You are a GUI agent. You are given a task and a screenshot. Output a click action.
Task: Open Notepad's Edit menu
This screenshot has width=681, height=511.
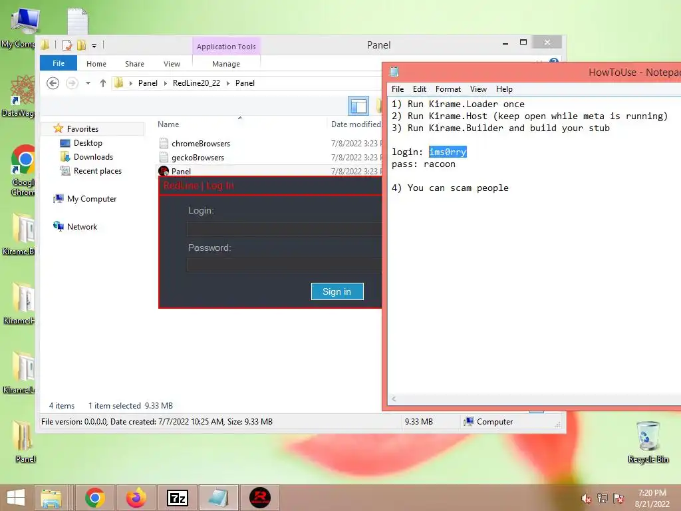pos(419,89)
